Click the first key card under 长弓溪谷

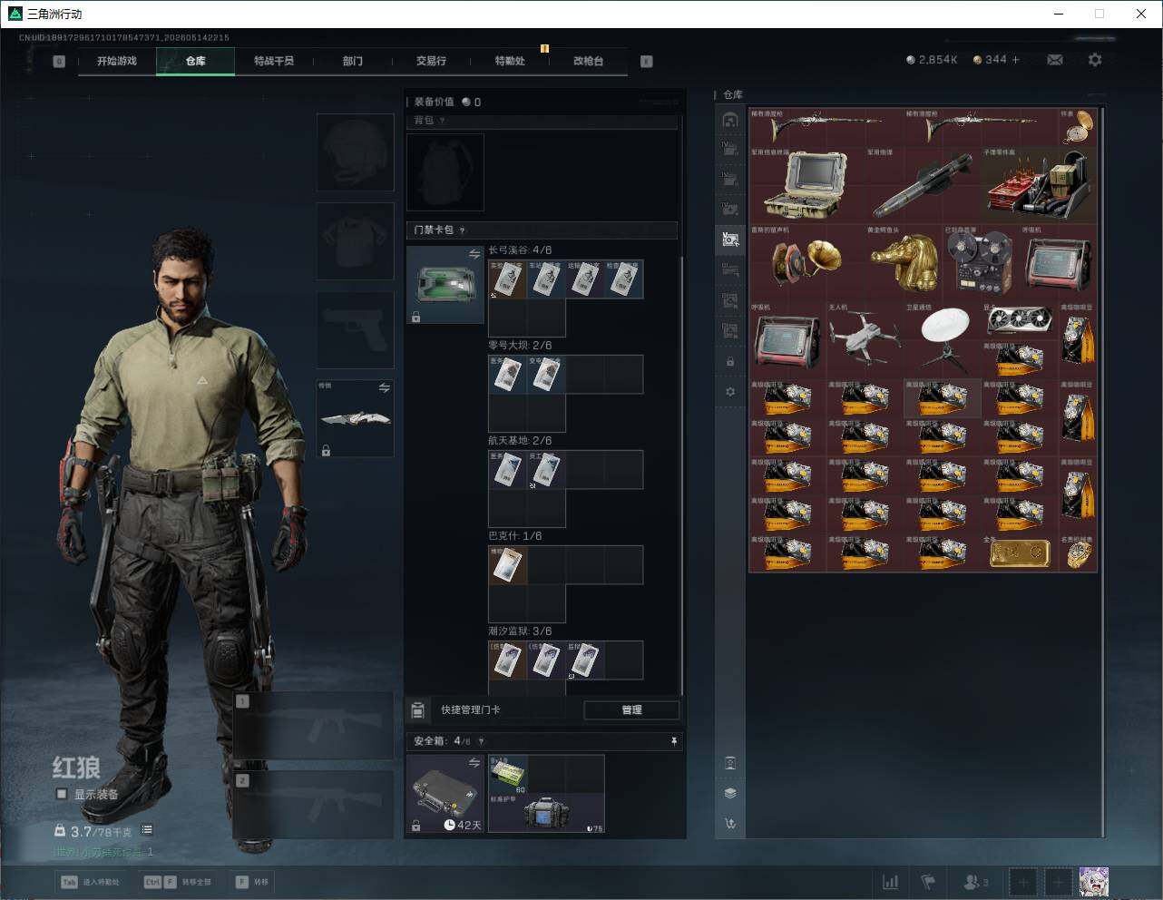point(507,279)
